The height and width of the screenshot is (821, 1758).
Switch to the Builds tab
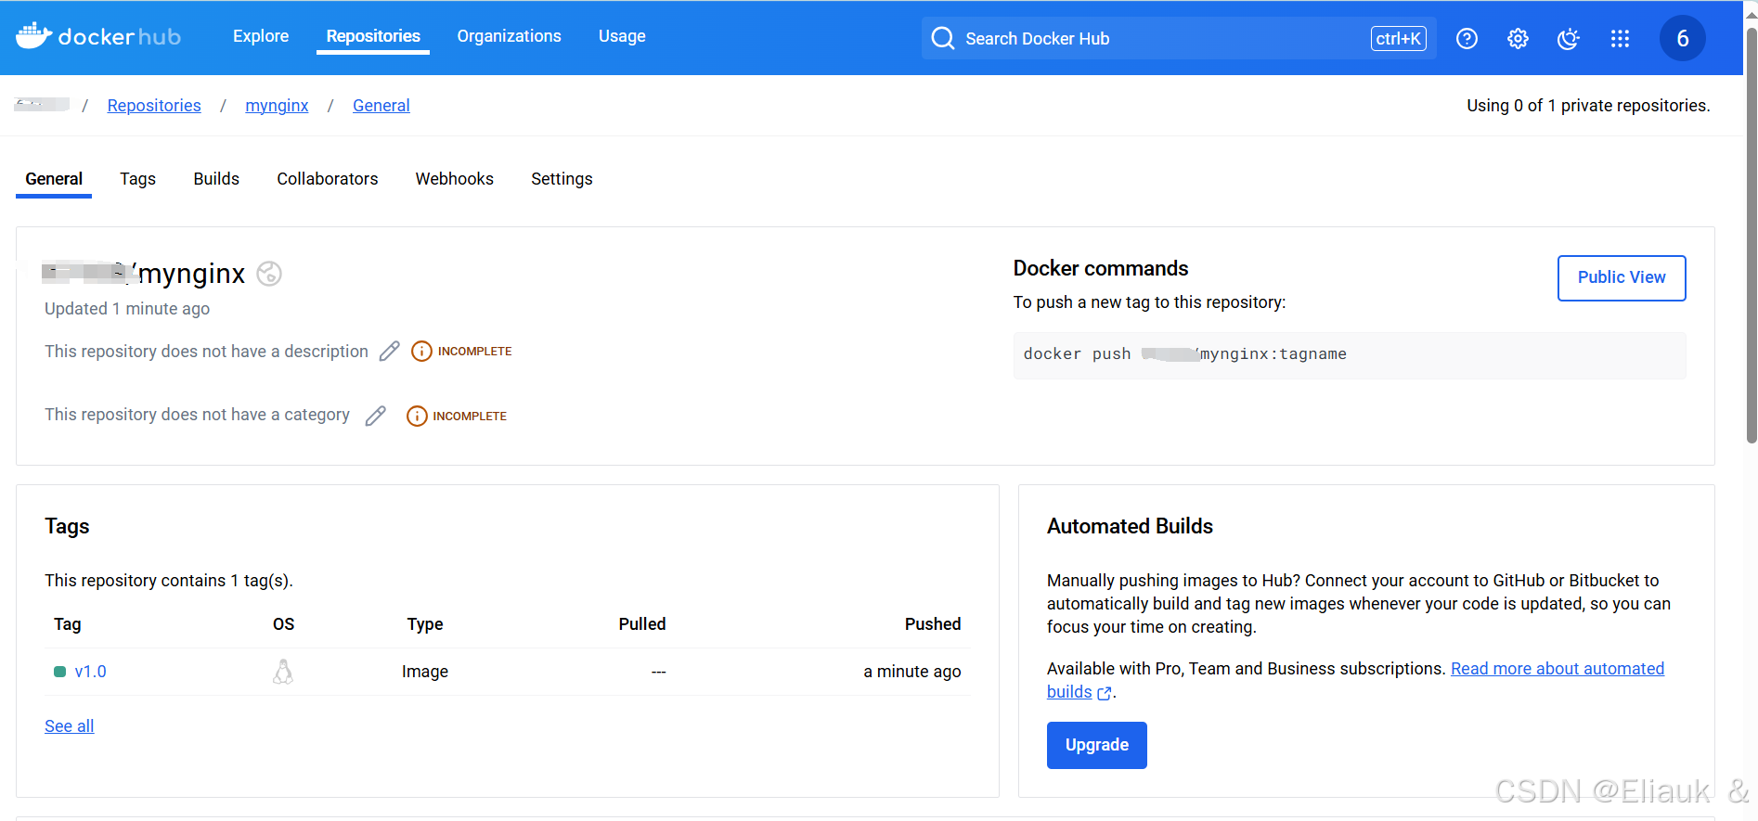tap(216, 179)
